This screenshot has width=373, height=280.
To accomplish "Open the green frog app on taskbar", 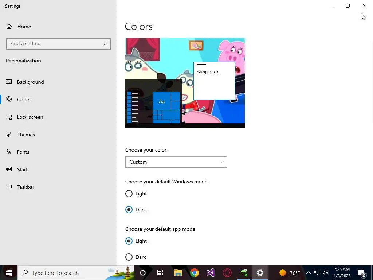I will 244,273.
